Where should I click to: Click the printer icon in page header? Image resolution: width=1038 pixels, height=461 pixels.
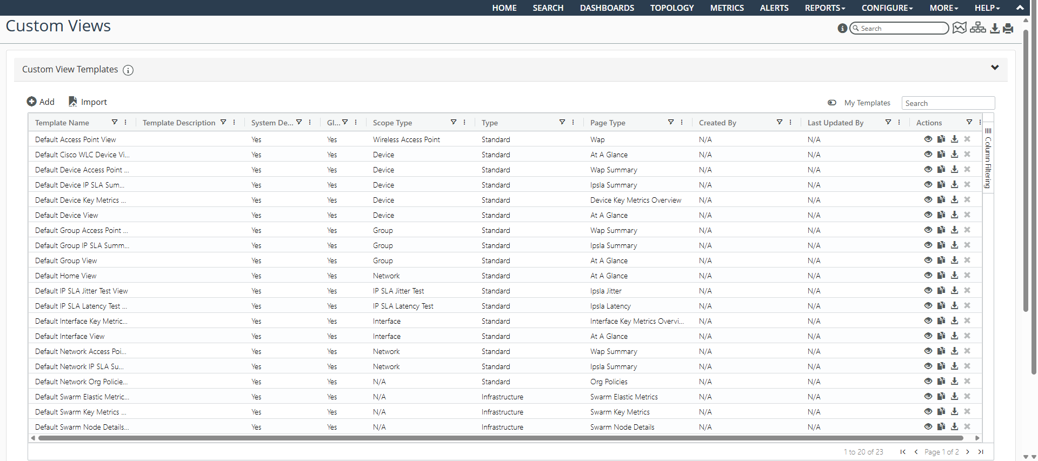coord(1008,29)
